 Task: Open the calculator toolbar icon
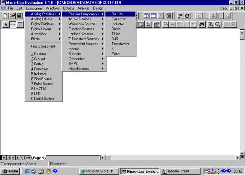point(169,15)
